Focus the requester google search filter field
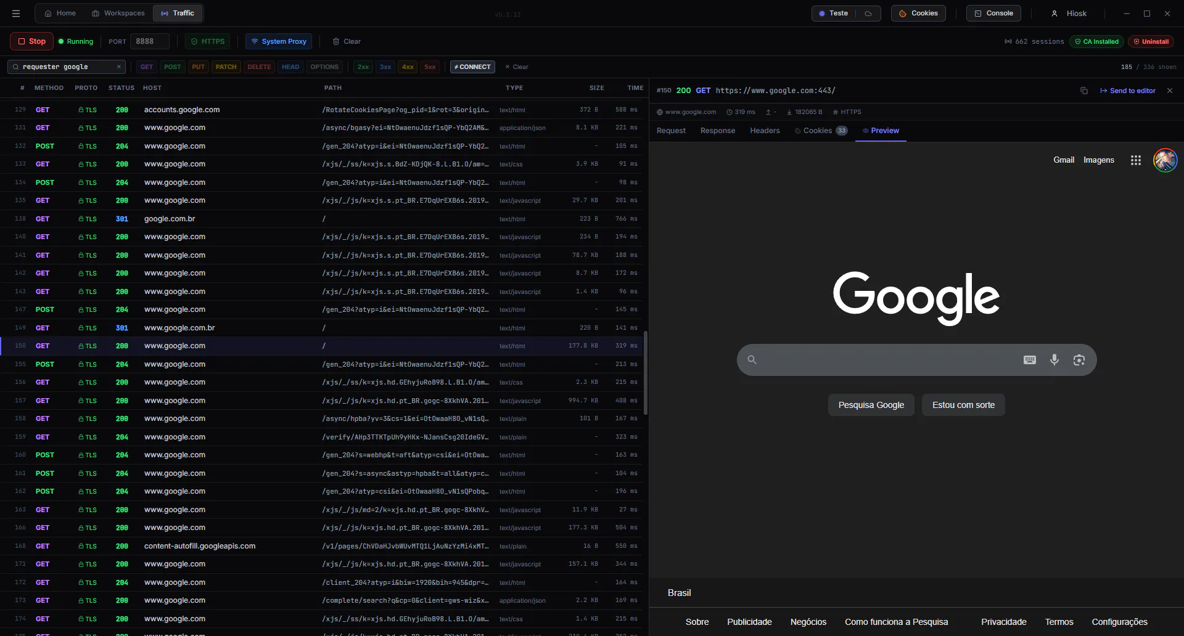This screenshot has height=636, width=1184. point(67,67)
